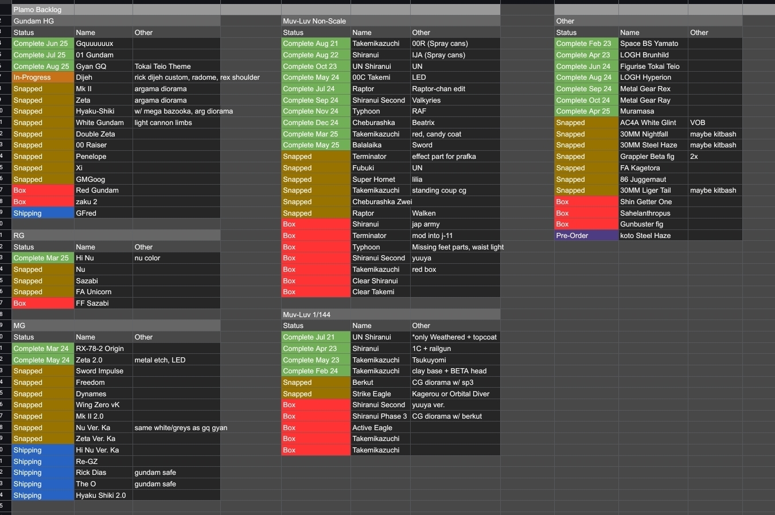The image size is (775, 515).
Task: Select the 00C Takemi name cell
Action: pos(380,77)
